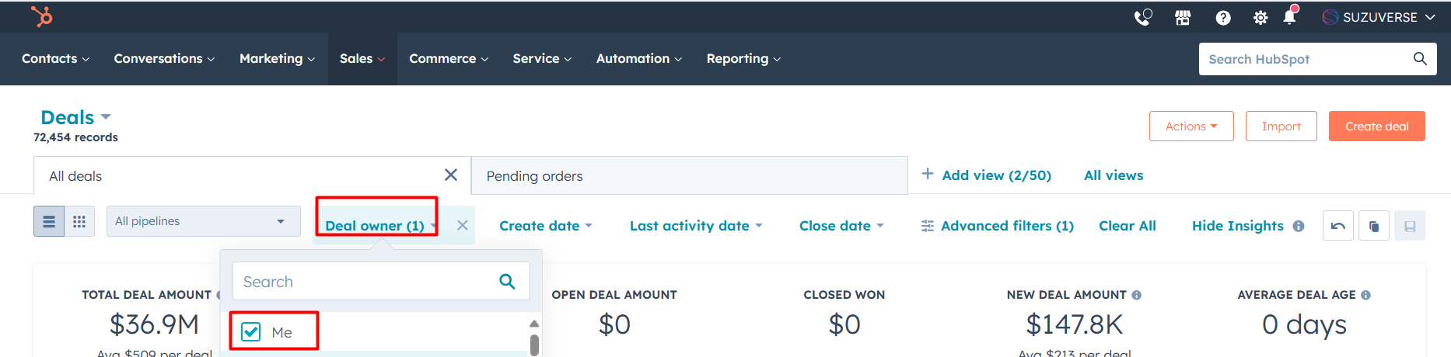The height and width of the screenshot is (357, 1451).
Task: Open the help question mark icon
Action: 1223,17
